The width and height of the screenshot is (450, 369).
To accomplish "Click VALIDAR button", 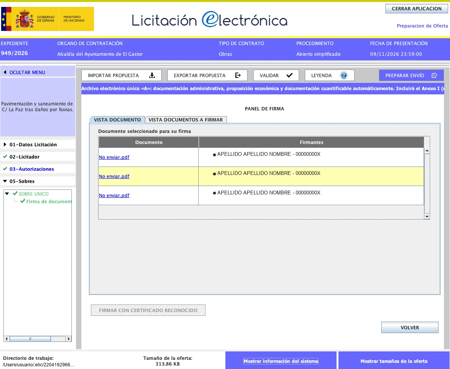I will [x=276, y=76].
